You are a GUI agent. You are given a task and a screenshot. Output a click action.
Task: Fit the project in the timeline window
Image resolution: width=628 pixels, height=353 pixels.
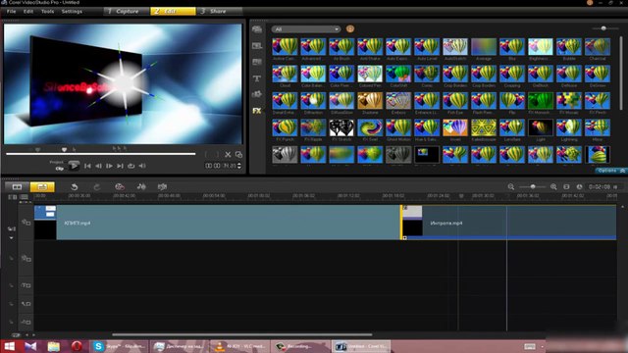point(566,187)
